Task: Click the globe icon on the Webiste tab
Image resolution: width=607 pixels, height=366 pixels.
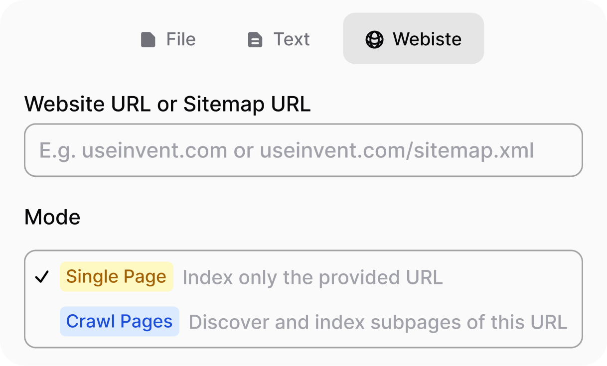Action: [374, 39]
